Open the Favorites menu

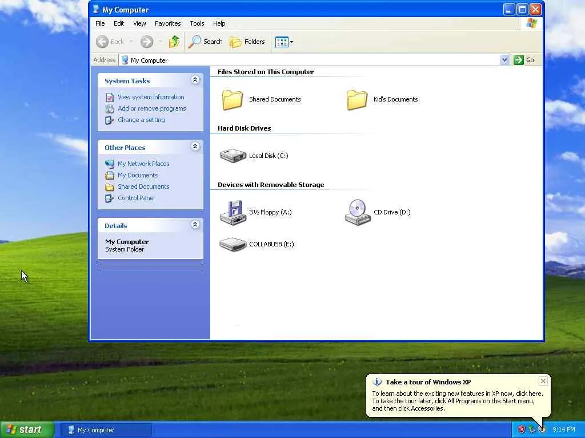tap(168, 23)
